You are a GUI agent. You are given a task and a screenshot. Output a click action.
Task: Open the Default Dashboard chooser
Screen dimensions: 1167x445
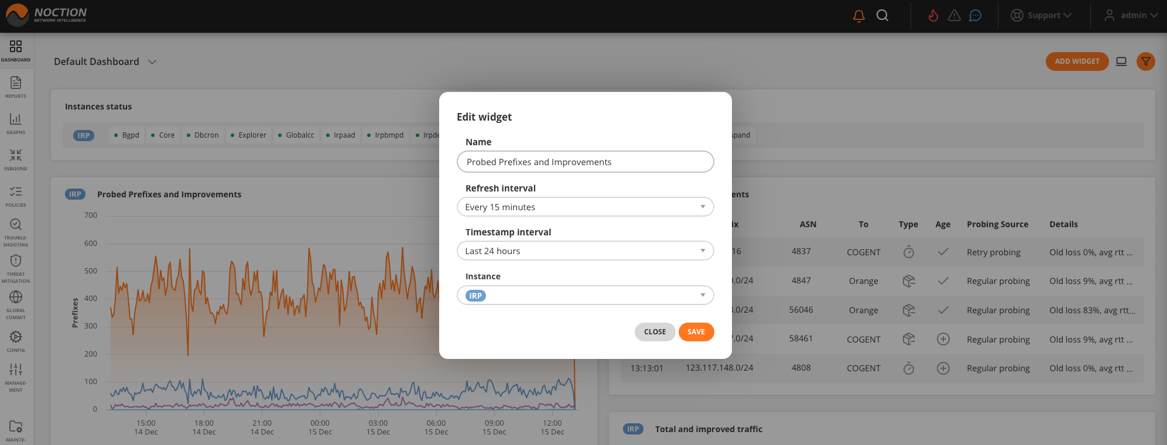tap(105, 62)
